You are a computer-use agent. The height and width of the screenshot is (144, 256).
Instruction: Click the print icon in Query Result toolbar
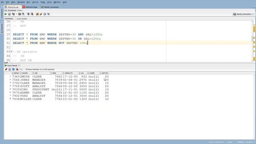[10, 69]
